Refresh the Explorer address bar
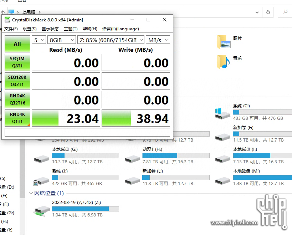Image resolution: width=292 pixels, height=235 pixels. (x=268, y=12)
